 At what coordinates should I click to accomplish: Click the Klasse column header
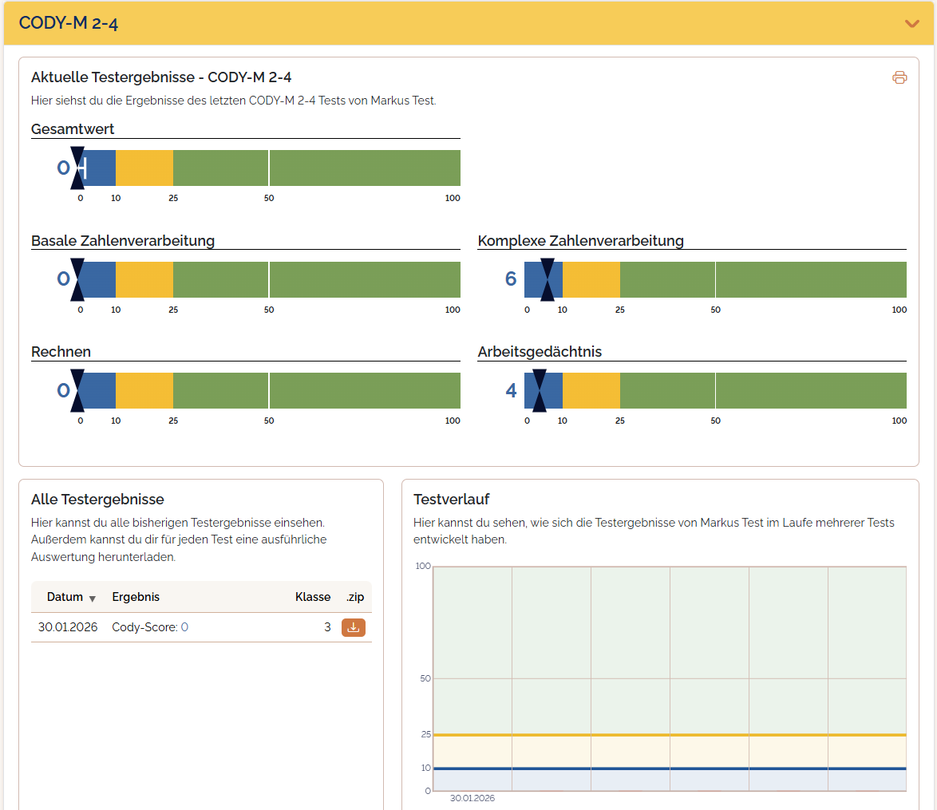click(x=313, y=597)
